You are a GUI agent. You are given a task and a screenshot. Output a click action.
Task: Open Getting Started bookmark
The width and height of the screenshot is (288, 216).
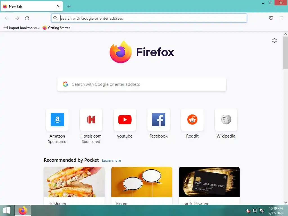pyautogui.click(x=57, y=28)
